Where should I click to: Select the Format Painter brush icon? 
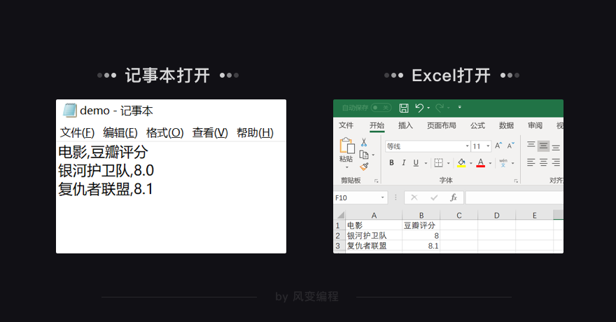click(x=364, y=167)
